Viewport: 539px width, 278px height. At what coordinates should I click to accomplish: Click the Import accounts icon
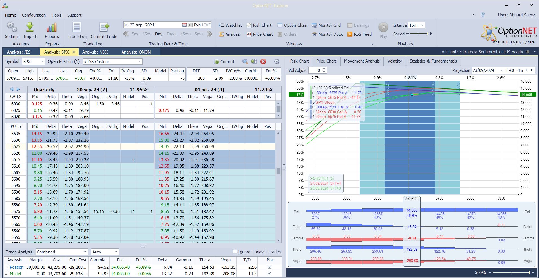(30, 30)
